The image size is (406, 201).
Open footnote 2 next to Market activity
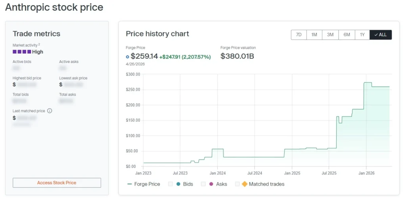pyautogui.click(x=39, y=44)
